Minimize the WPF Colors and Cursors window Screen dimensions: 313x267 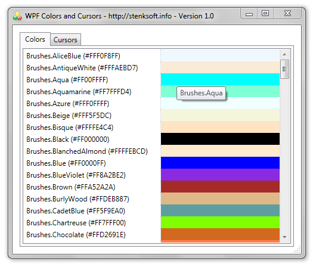pyautogui.click(x=249, y=14)
